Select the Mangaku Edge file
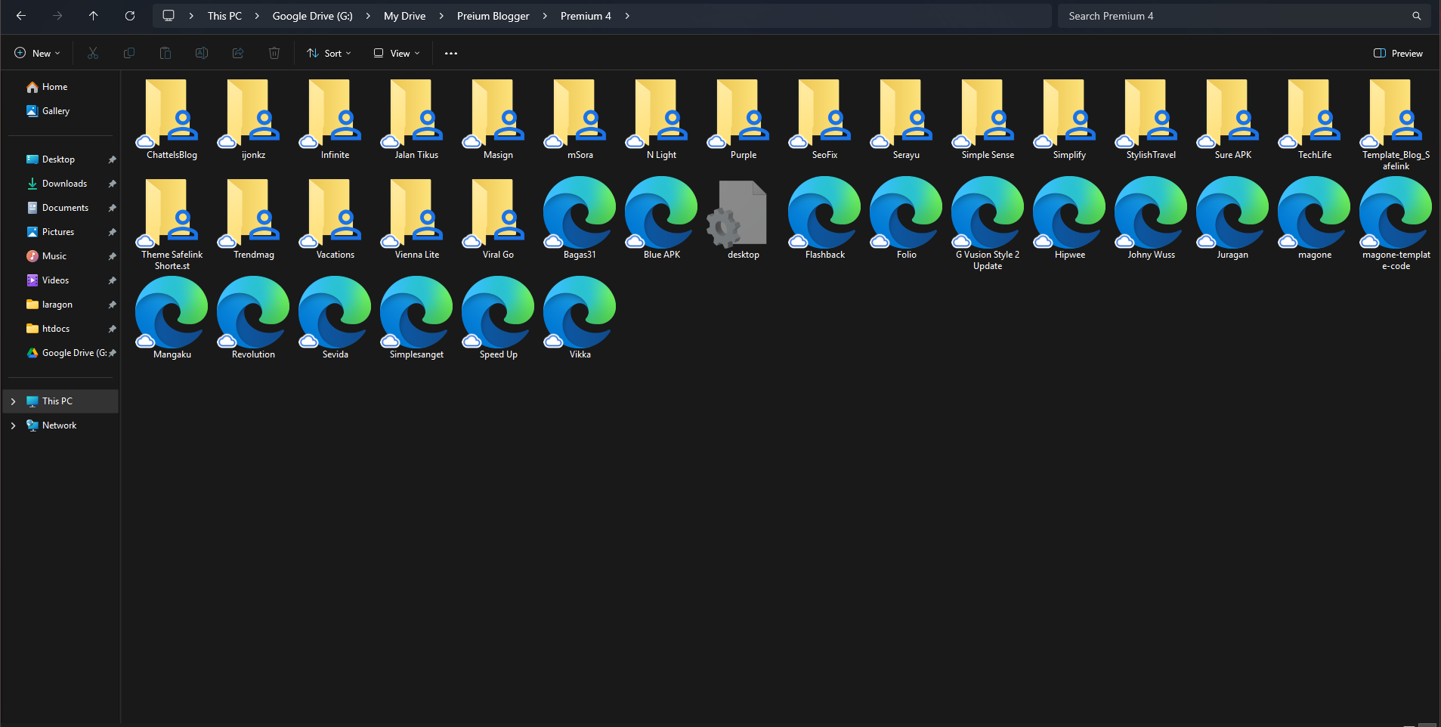The height and width of the screenshot is (727, 1441). point(172,319)
